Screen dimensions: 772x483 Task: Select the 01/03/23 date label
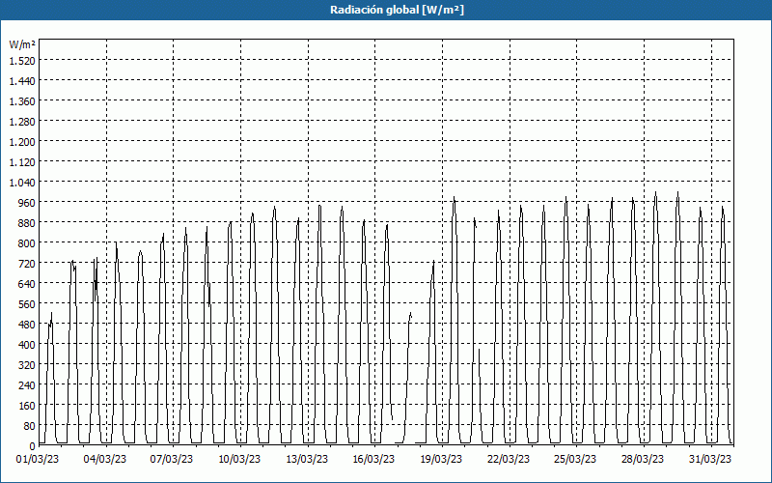[x=39, y=459]
